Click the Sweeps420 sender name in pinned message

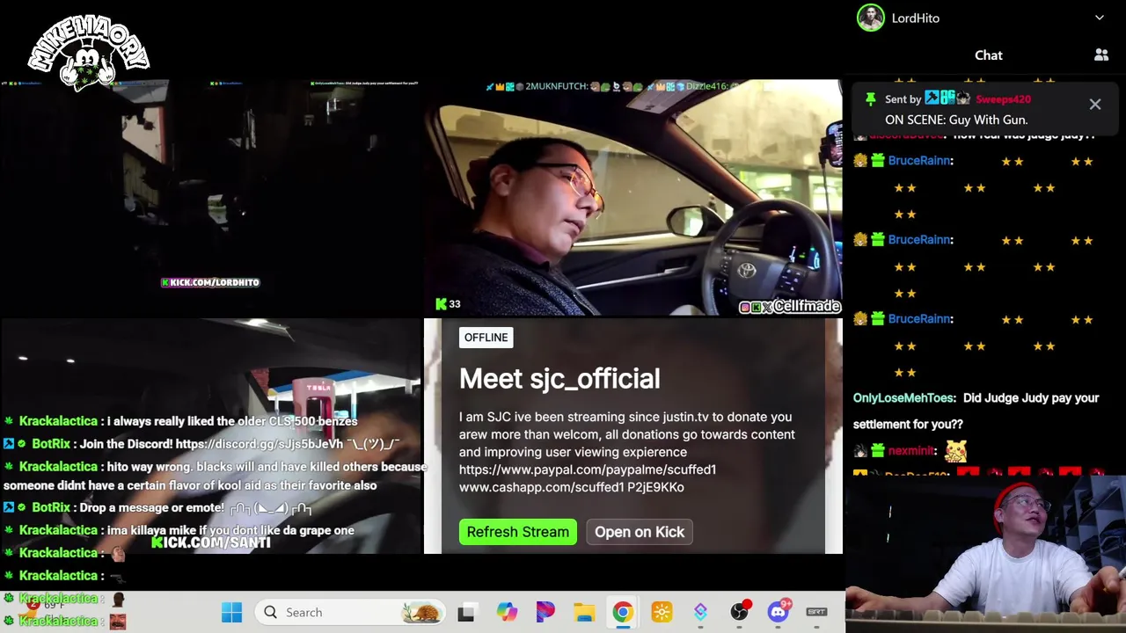pos(1003,99)
